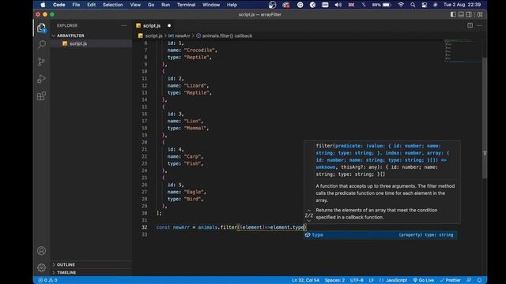Select indentation Spaces: 2

tap(334, 280)
